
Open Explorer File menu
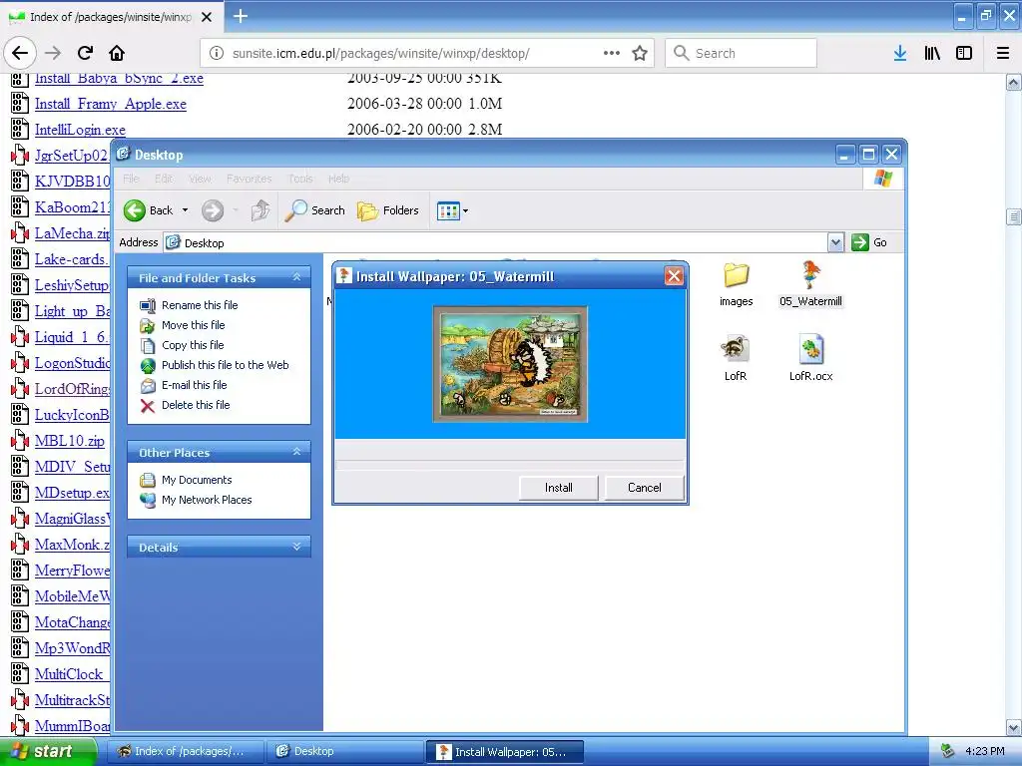131,179
